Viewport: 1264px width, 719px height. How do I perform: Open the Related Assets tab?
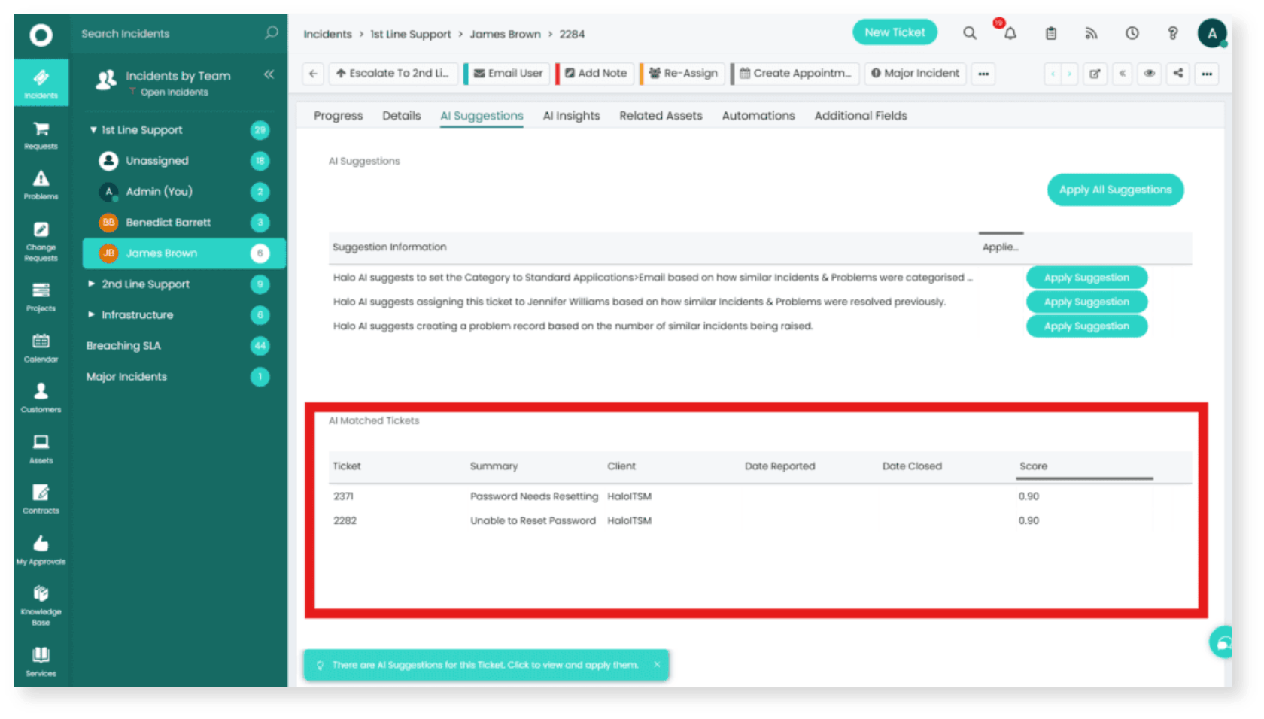coord(661,116)
